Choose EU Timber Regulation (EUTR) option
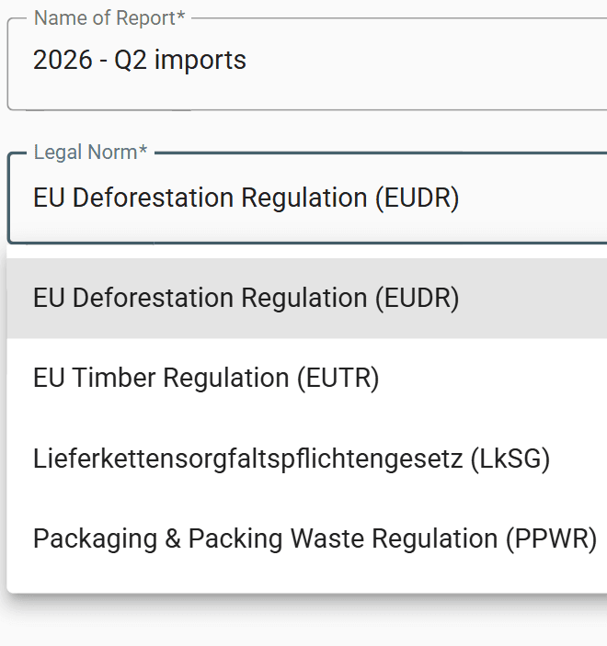The height and width of the screenshot is (646, 607). (206, 379)
